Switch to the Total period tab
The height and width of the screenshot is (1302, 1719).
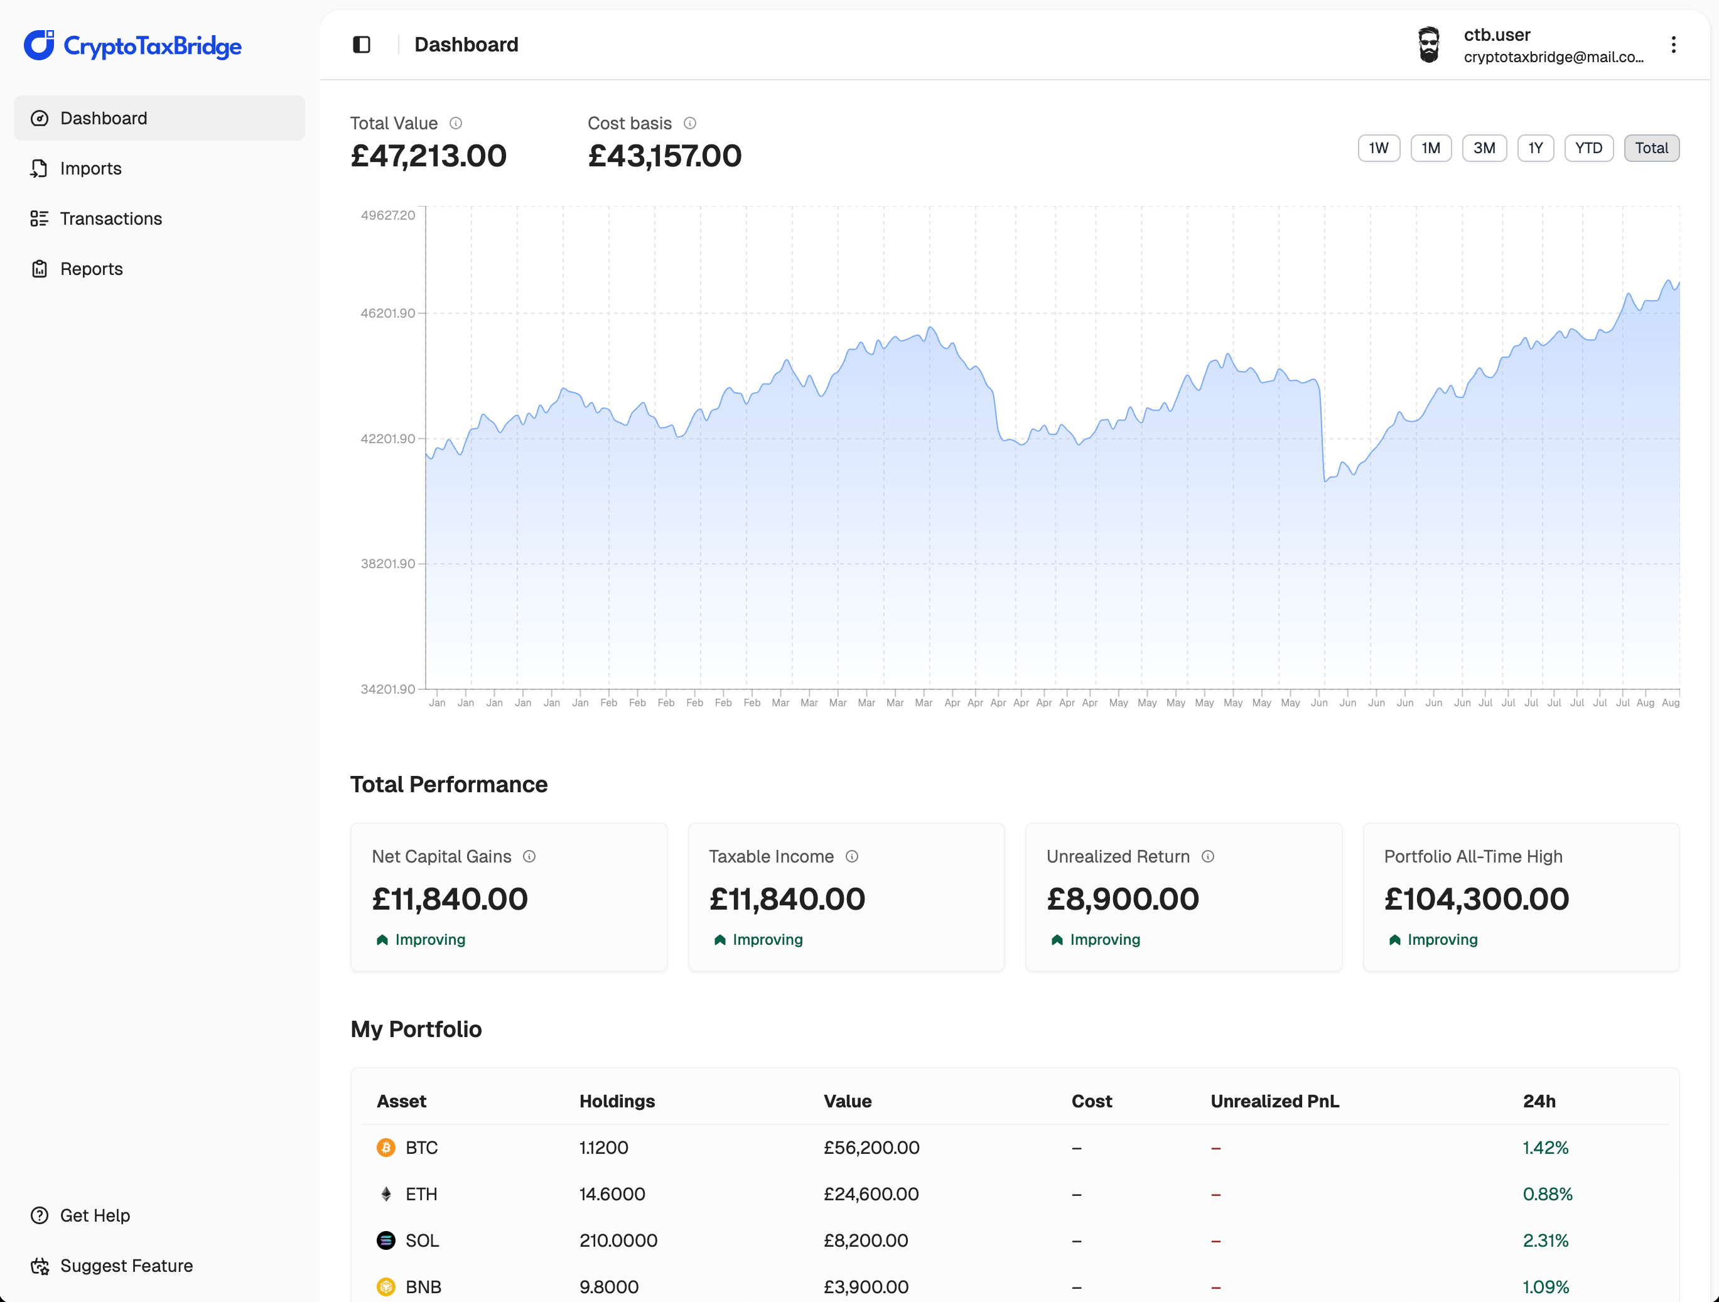pos(1651,148)
